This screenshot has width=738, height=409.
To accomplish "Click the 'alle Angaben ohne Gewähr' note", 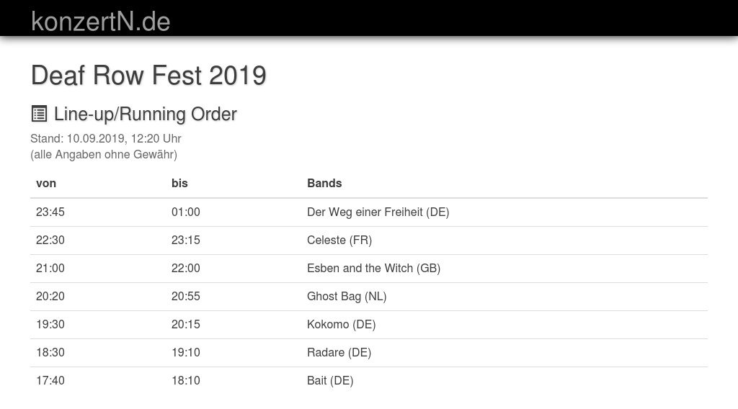I will [104, 154].
